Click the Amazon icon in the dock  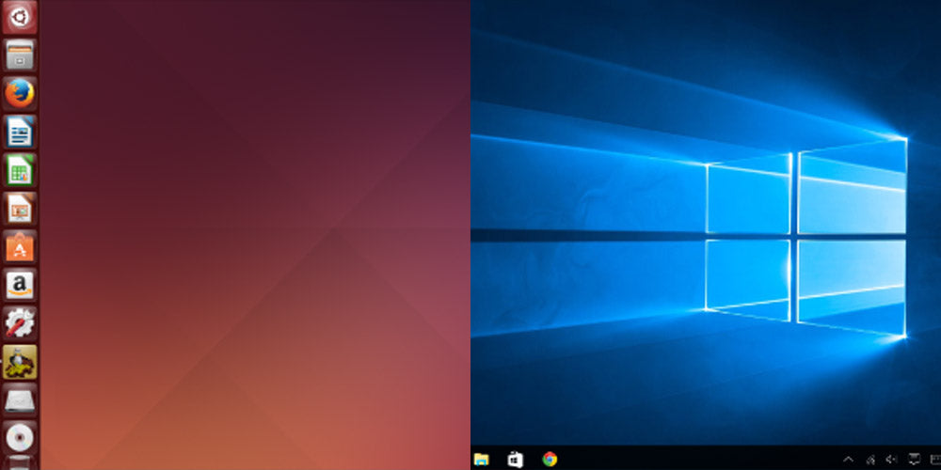[x=20, y=285]
